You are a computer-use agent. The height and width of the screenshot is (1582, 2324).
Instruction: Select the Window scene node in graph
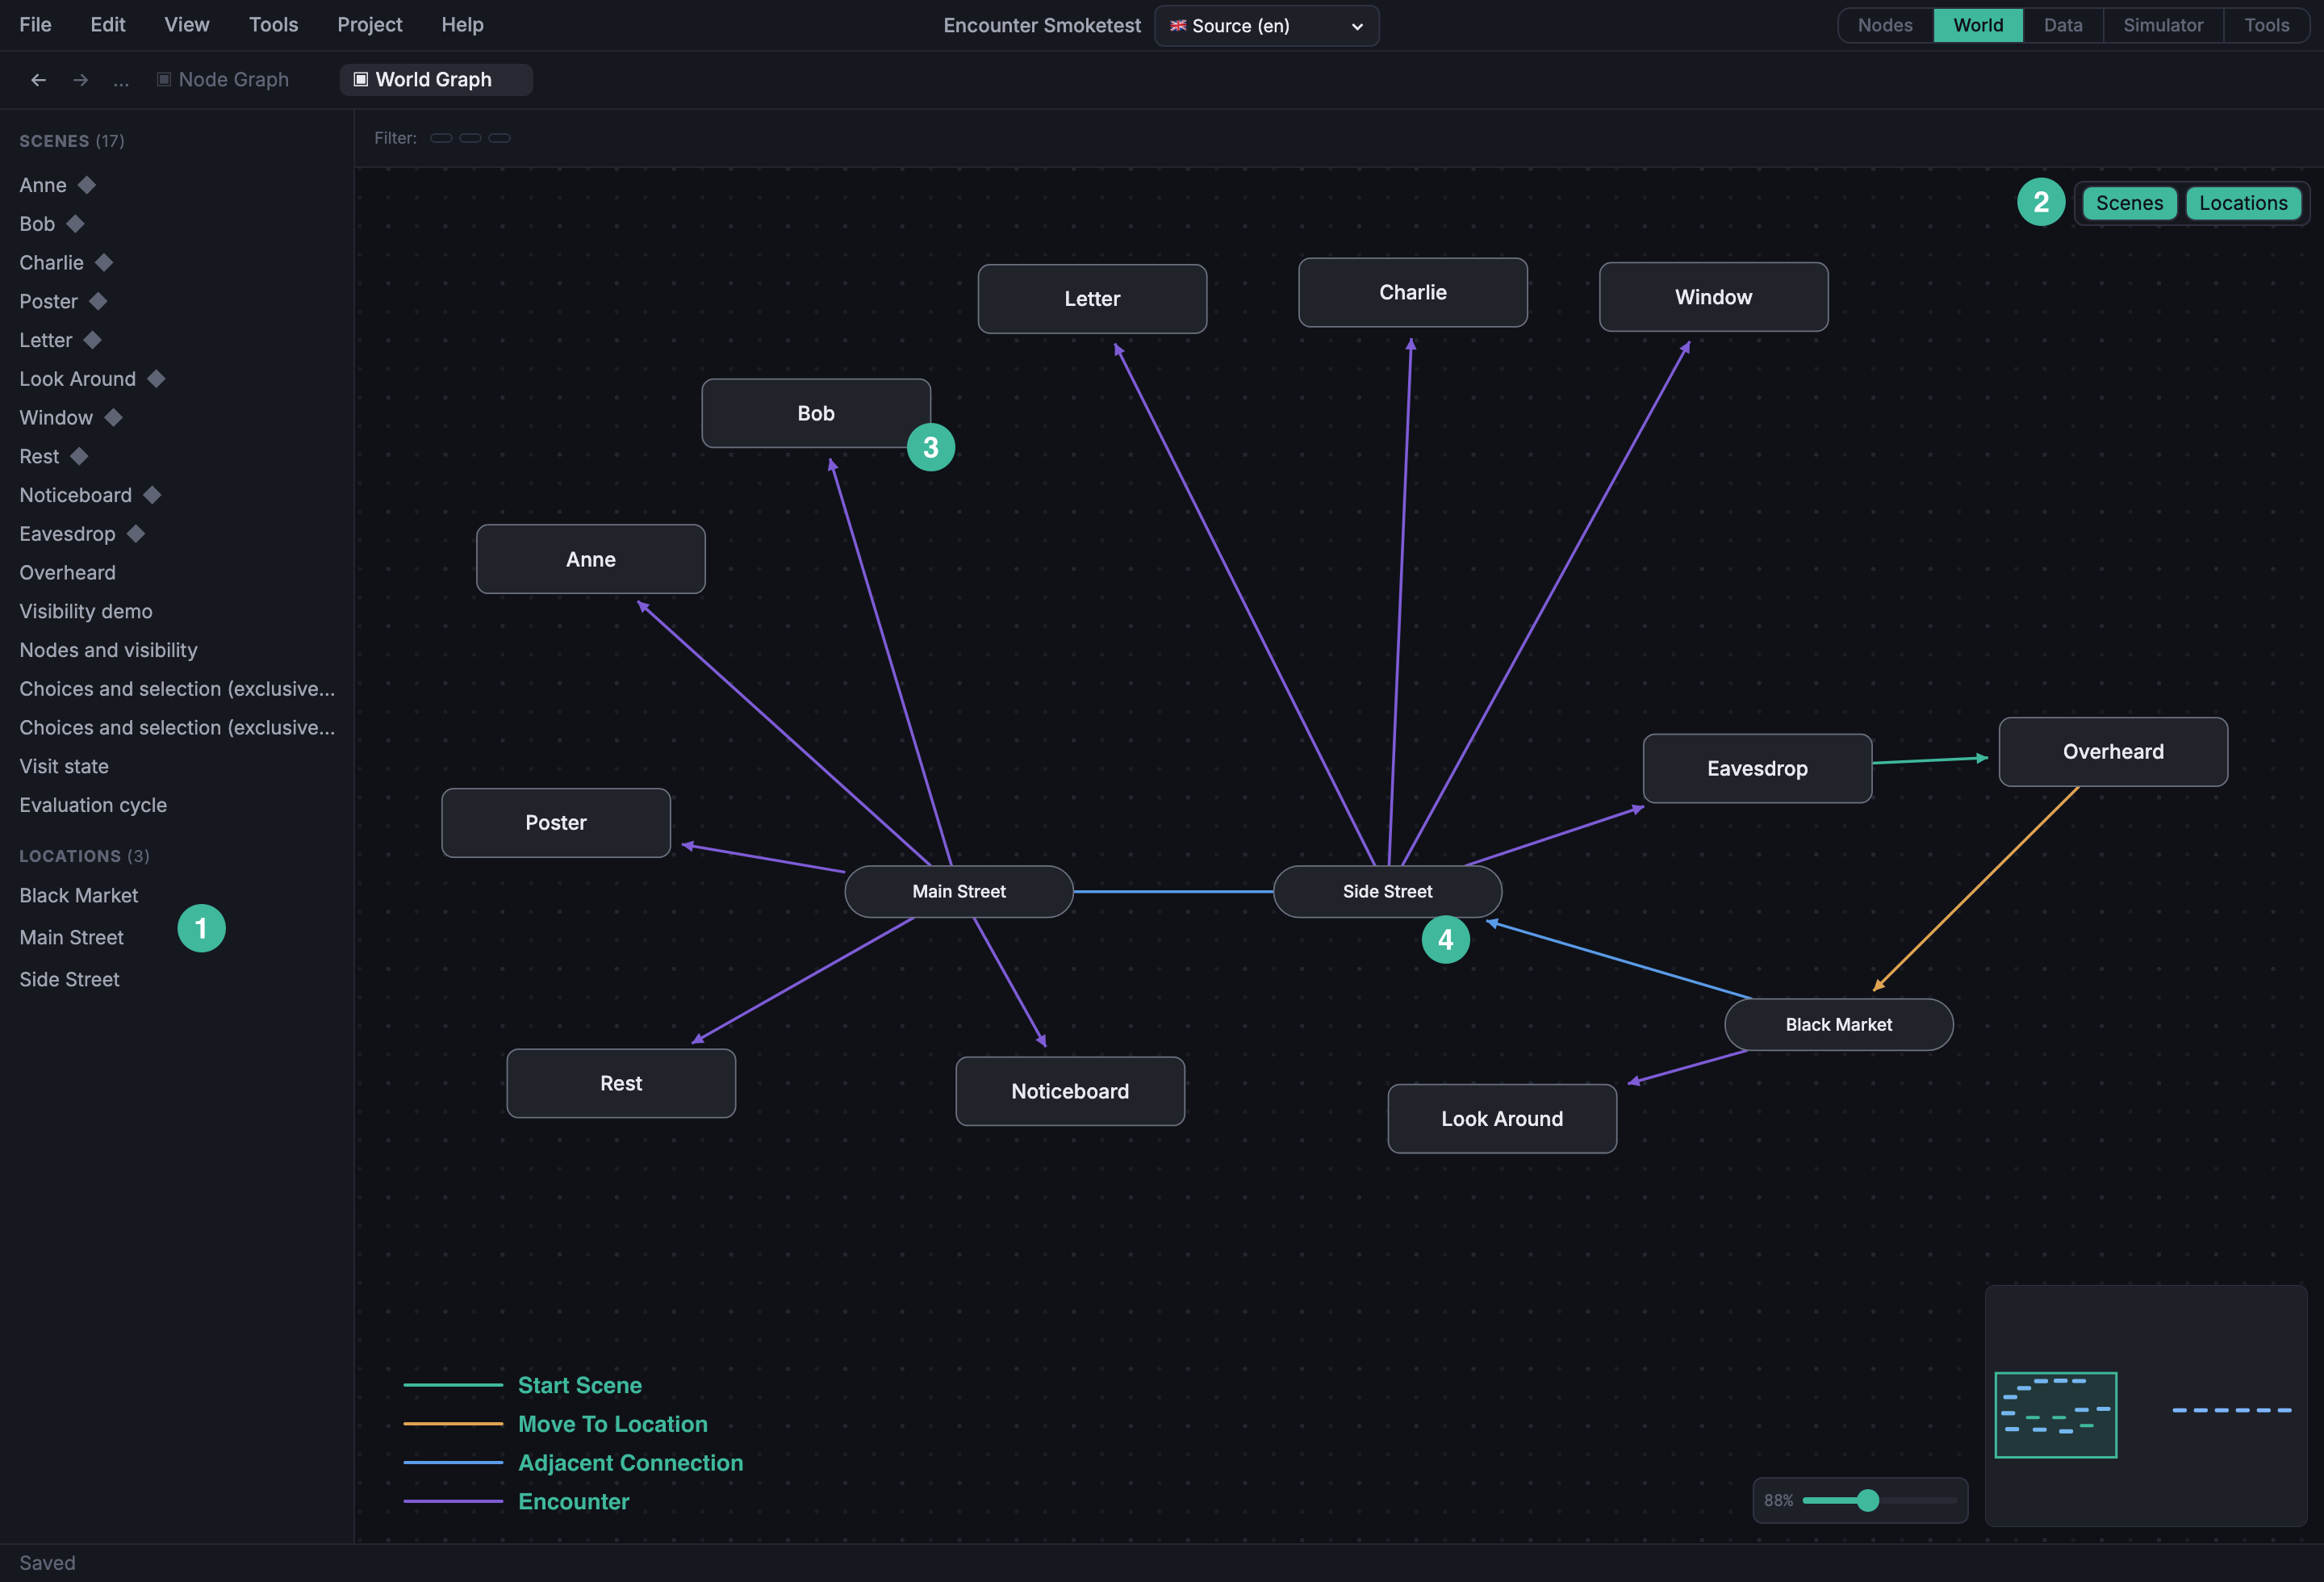1714,297
